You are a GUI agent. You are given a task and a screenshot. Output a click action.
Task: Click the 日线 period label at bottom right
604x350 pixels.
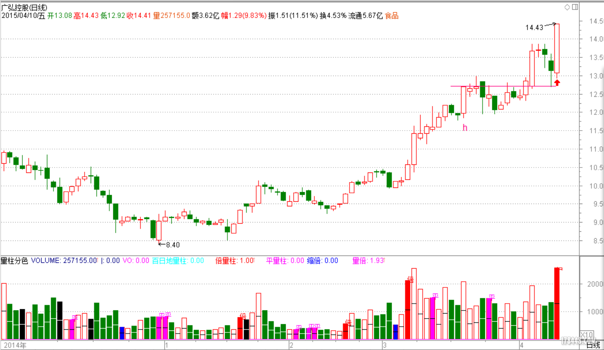(593, 345)
